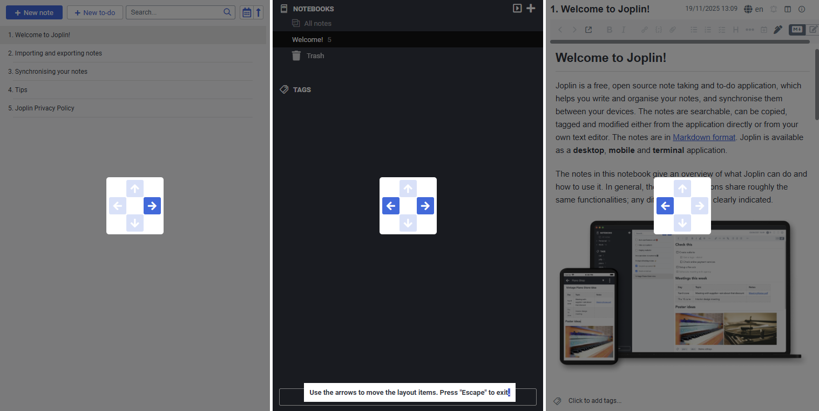The height and width of the screenshot is (411, 819).
Task: Move the notebooks sidebar right
Action: pos(425,206)
